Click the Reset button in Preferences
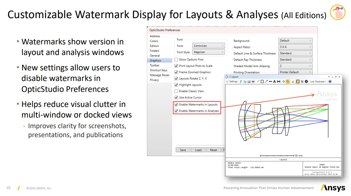351x196 pixels. pyautogui.click(x=214, y=150)
